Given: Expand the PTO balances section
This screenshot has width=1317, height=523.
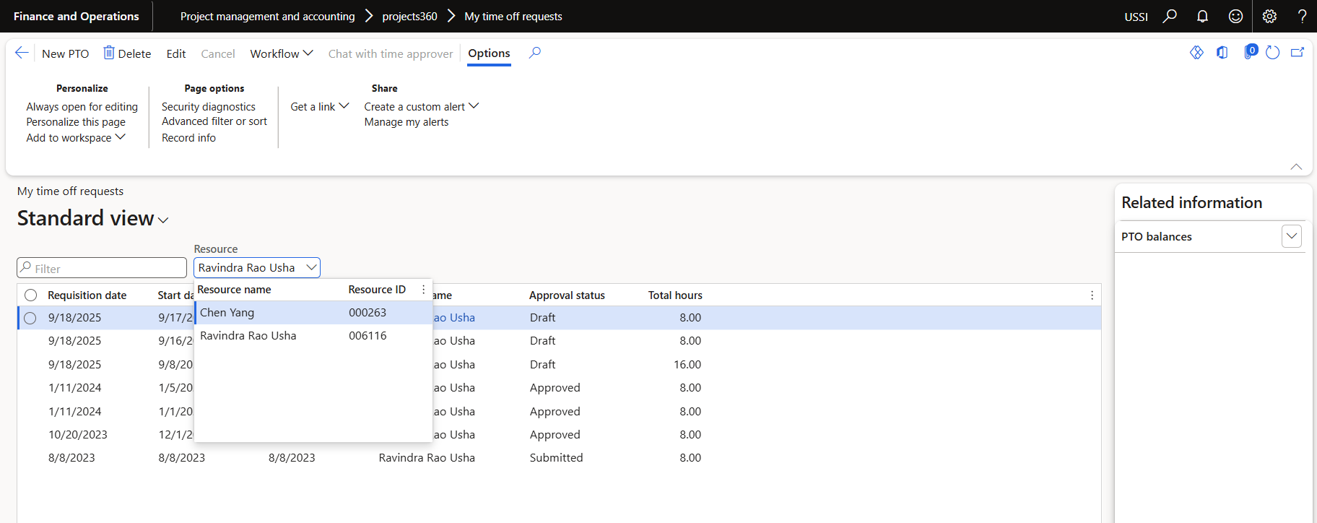Looking at the screenshot, I should [x=1291, y=236].
